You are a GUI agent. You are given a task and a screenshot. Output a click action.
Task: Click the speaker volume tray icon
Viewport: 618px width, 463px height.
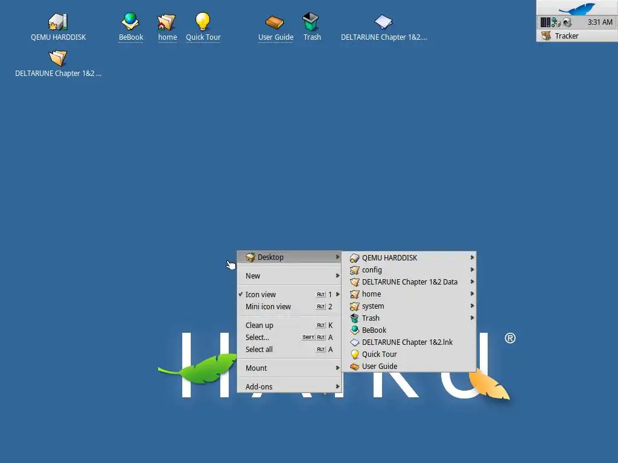pyautogui.click(x=567, y=22)
